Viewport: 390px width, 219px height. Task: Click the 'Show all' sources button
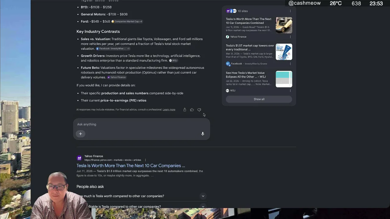[259, 99]
